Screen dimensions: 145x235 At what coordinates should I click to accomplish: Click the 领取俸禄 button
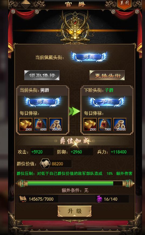tap(42, 75)
